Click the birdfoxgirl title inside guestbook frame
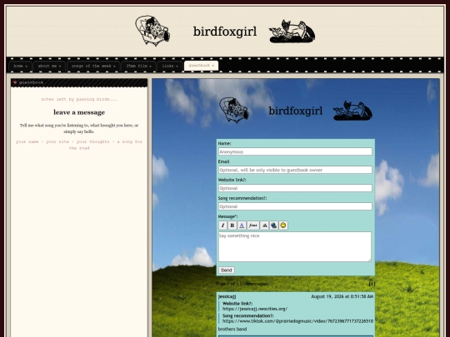 (295, 111)
